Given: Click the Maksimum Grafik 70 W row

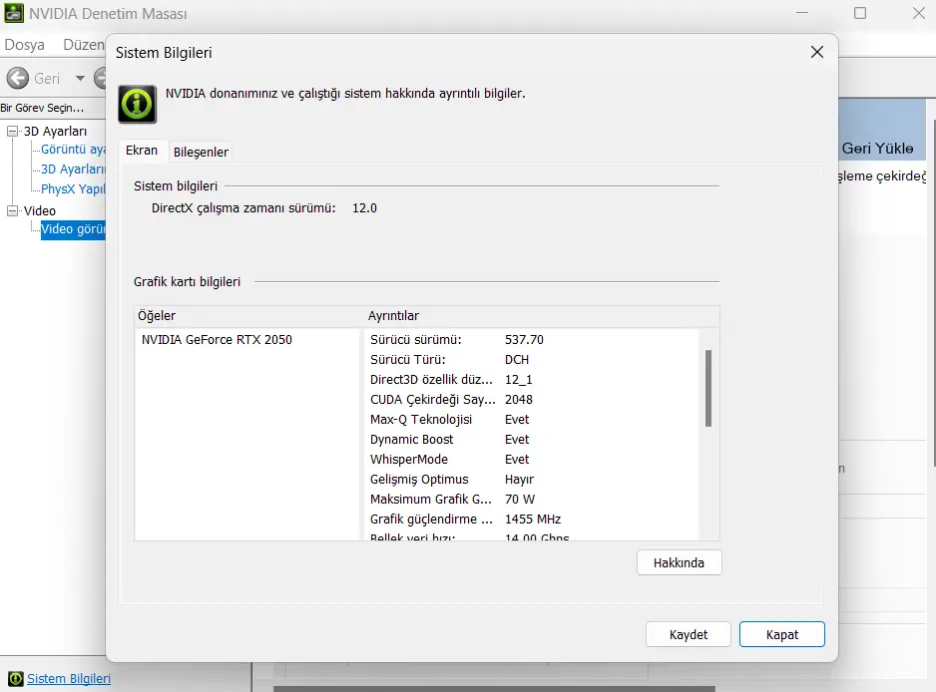Looking at the screenshot, I should (531, 500).
